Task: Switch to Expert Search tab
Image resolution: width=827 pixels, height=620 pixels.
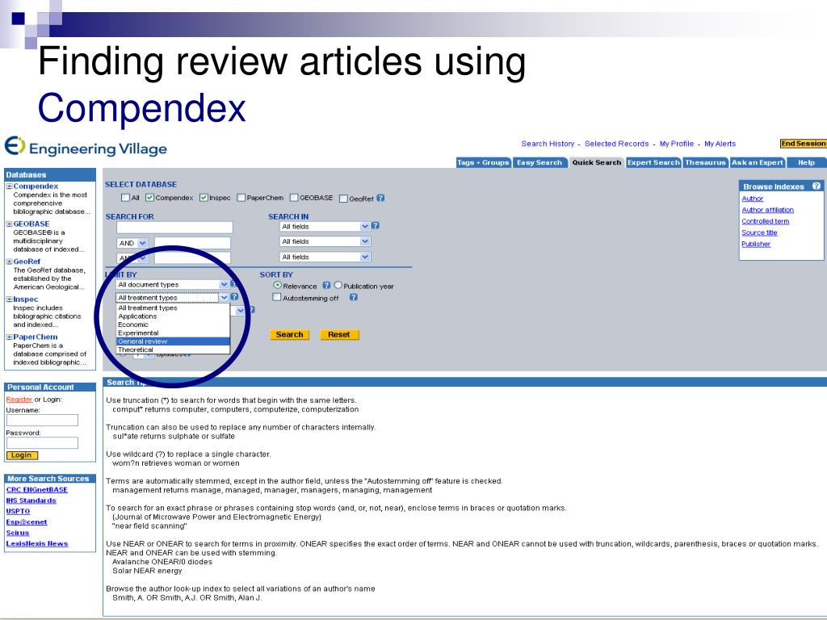Action: coord(653,162)
